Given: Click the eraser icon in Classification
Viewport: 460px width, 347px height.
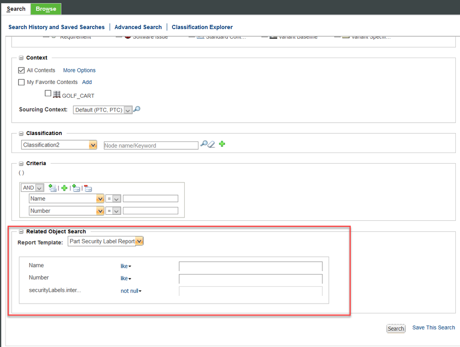Looking at the screenshot, I should pyautogui.click(x=211, y=145).
